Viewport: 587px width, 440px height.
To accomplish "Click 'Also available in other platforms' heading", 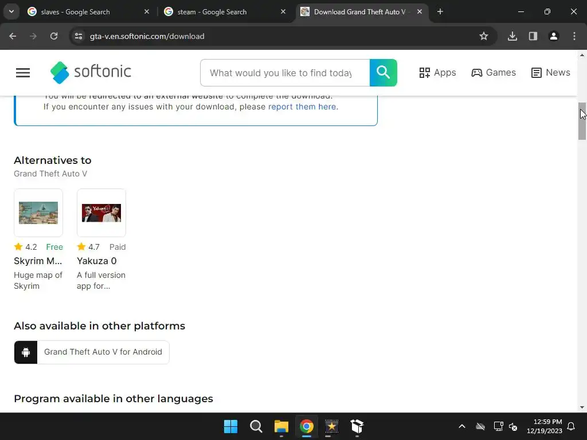I will pos(100,326).
